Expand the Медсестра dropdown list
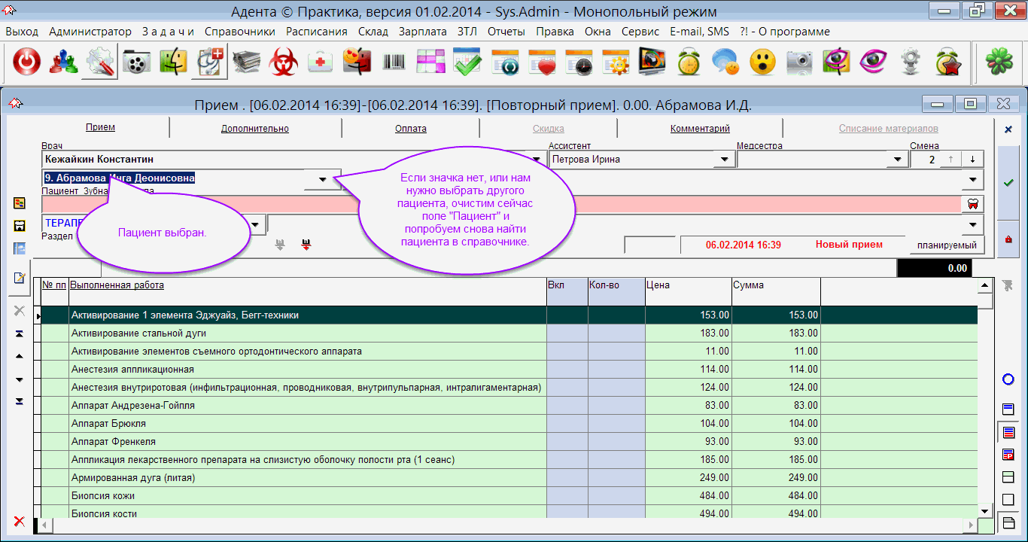 (896, 160)
